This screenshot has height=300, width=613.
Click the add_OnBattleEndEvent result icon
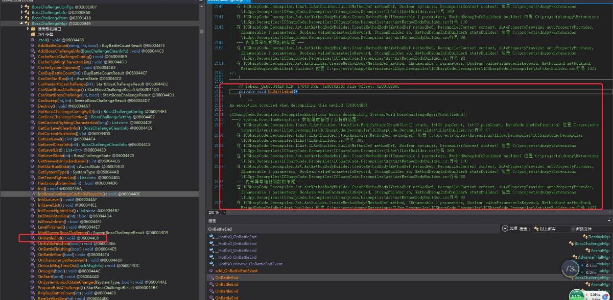point(211,270)
